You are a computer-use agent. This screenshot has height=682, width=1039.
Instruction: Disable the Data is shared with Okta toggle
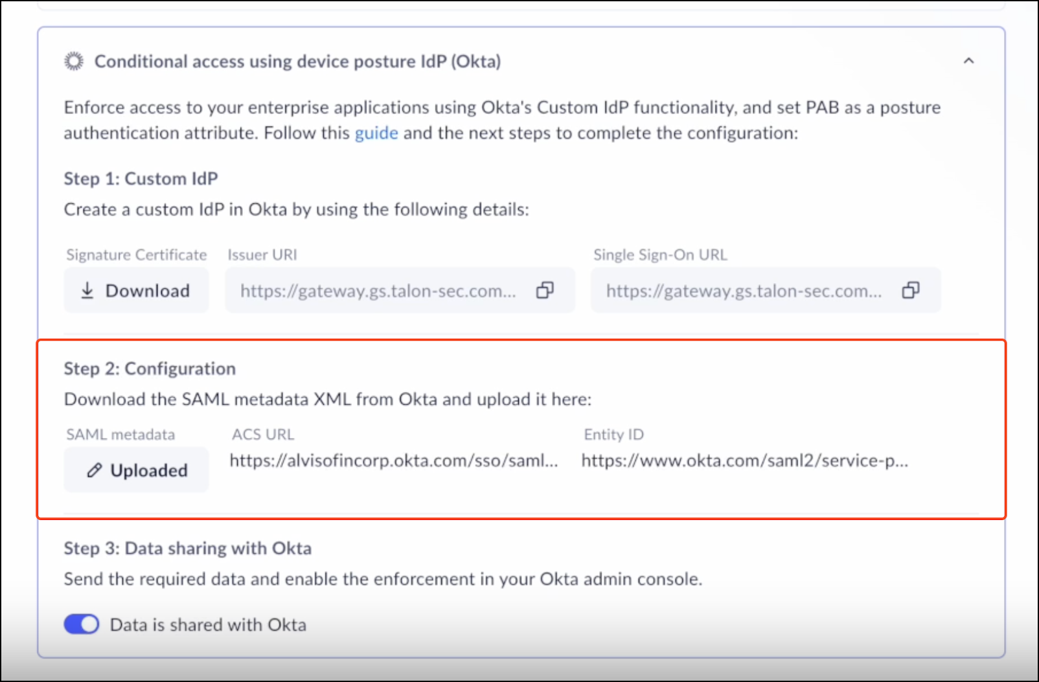pyautogui.click(x=82, y=624)
